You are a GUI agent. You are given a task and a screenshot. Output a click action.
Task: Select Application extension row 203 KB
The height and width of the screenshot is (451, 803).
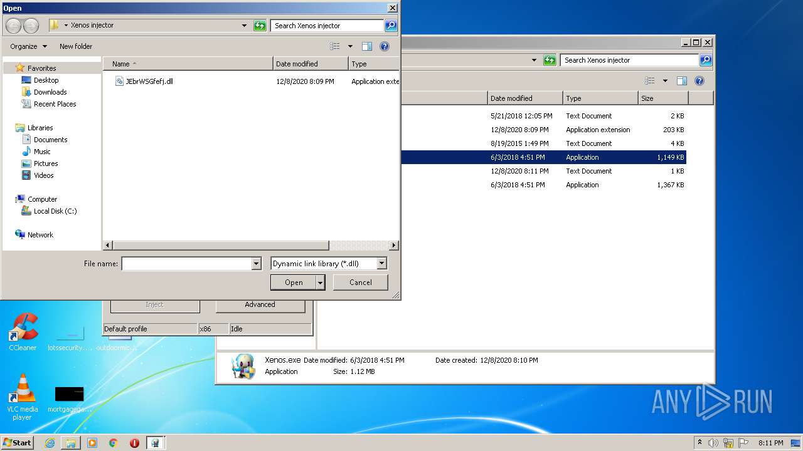tap(543, 130)
